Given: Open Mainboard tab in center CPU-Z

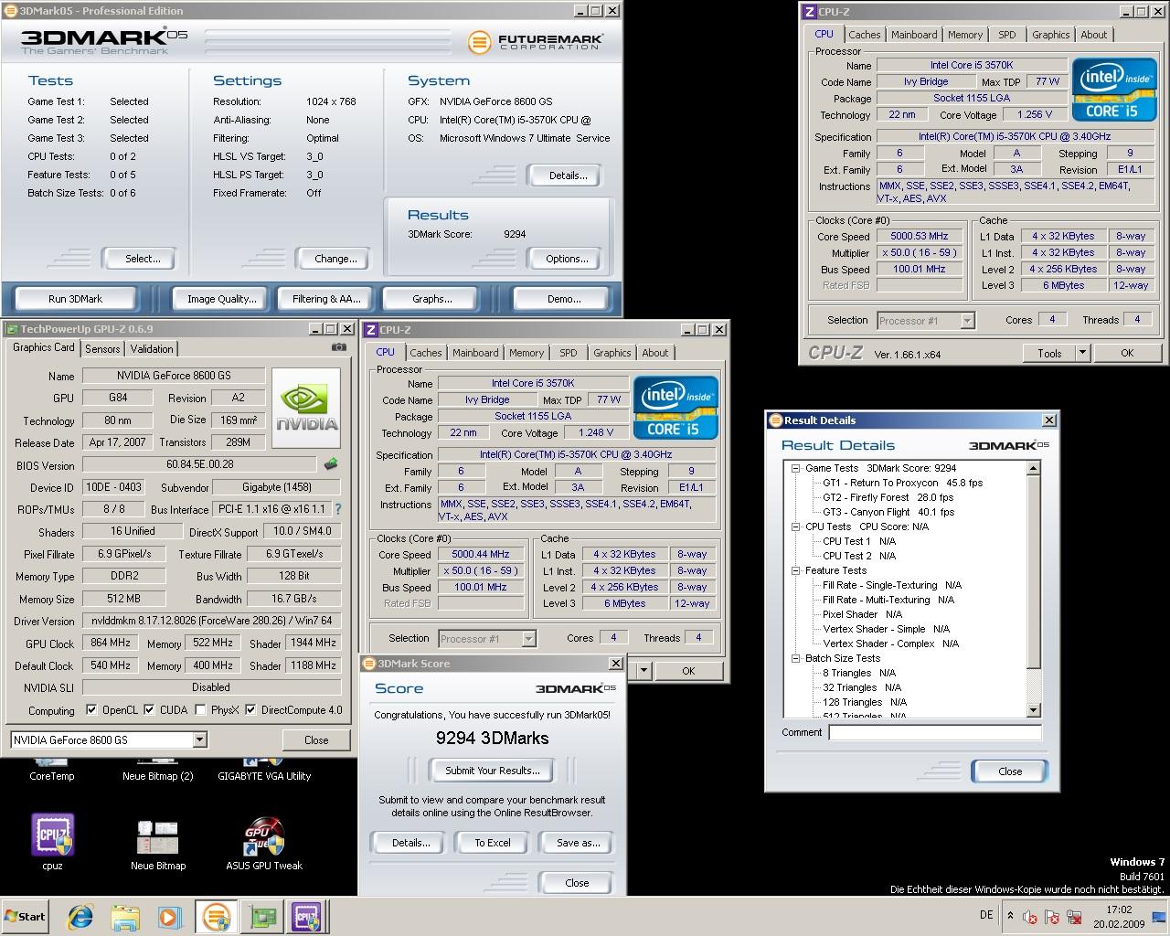Looking at the screenshot, I should 475,353.
